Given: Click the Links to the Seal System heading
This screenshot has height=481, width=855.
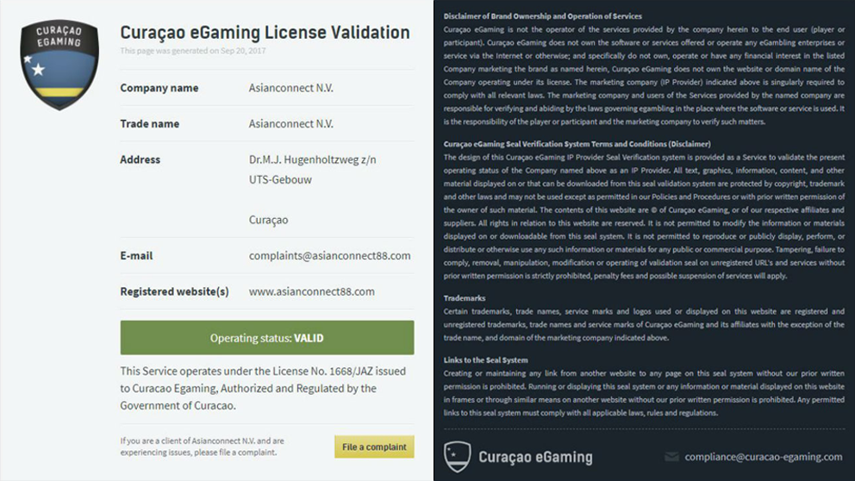Looking at the screenshot, I should tap(485, 359).
